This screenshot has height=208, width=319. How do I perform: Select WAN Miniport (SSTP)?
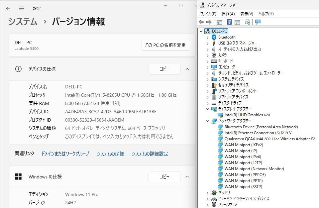point(243,187)
